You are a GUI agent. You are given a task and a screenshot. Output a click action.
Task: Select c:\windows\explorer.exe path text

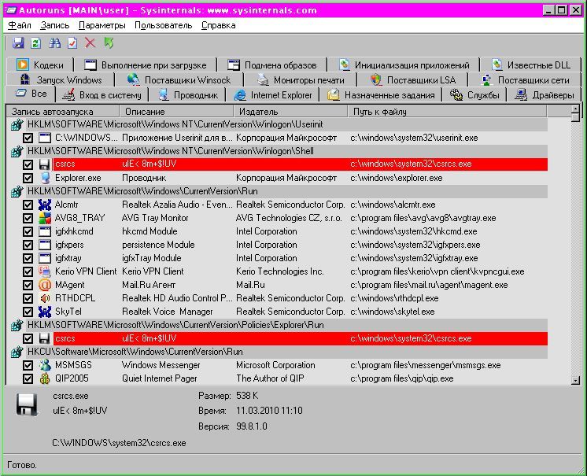pos(396,178)
